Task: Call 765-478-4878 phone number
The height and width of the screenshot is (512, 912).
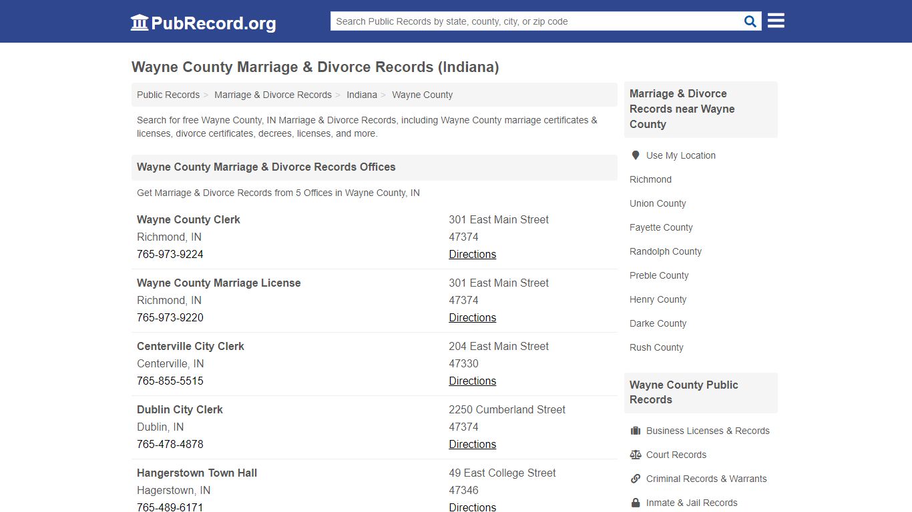Action: pos(170,444)
